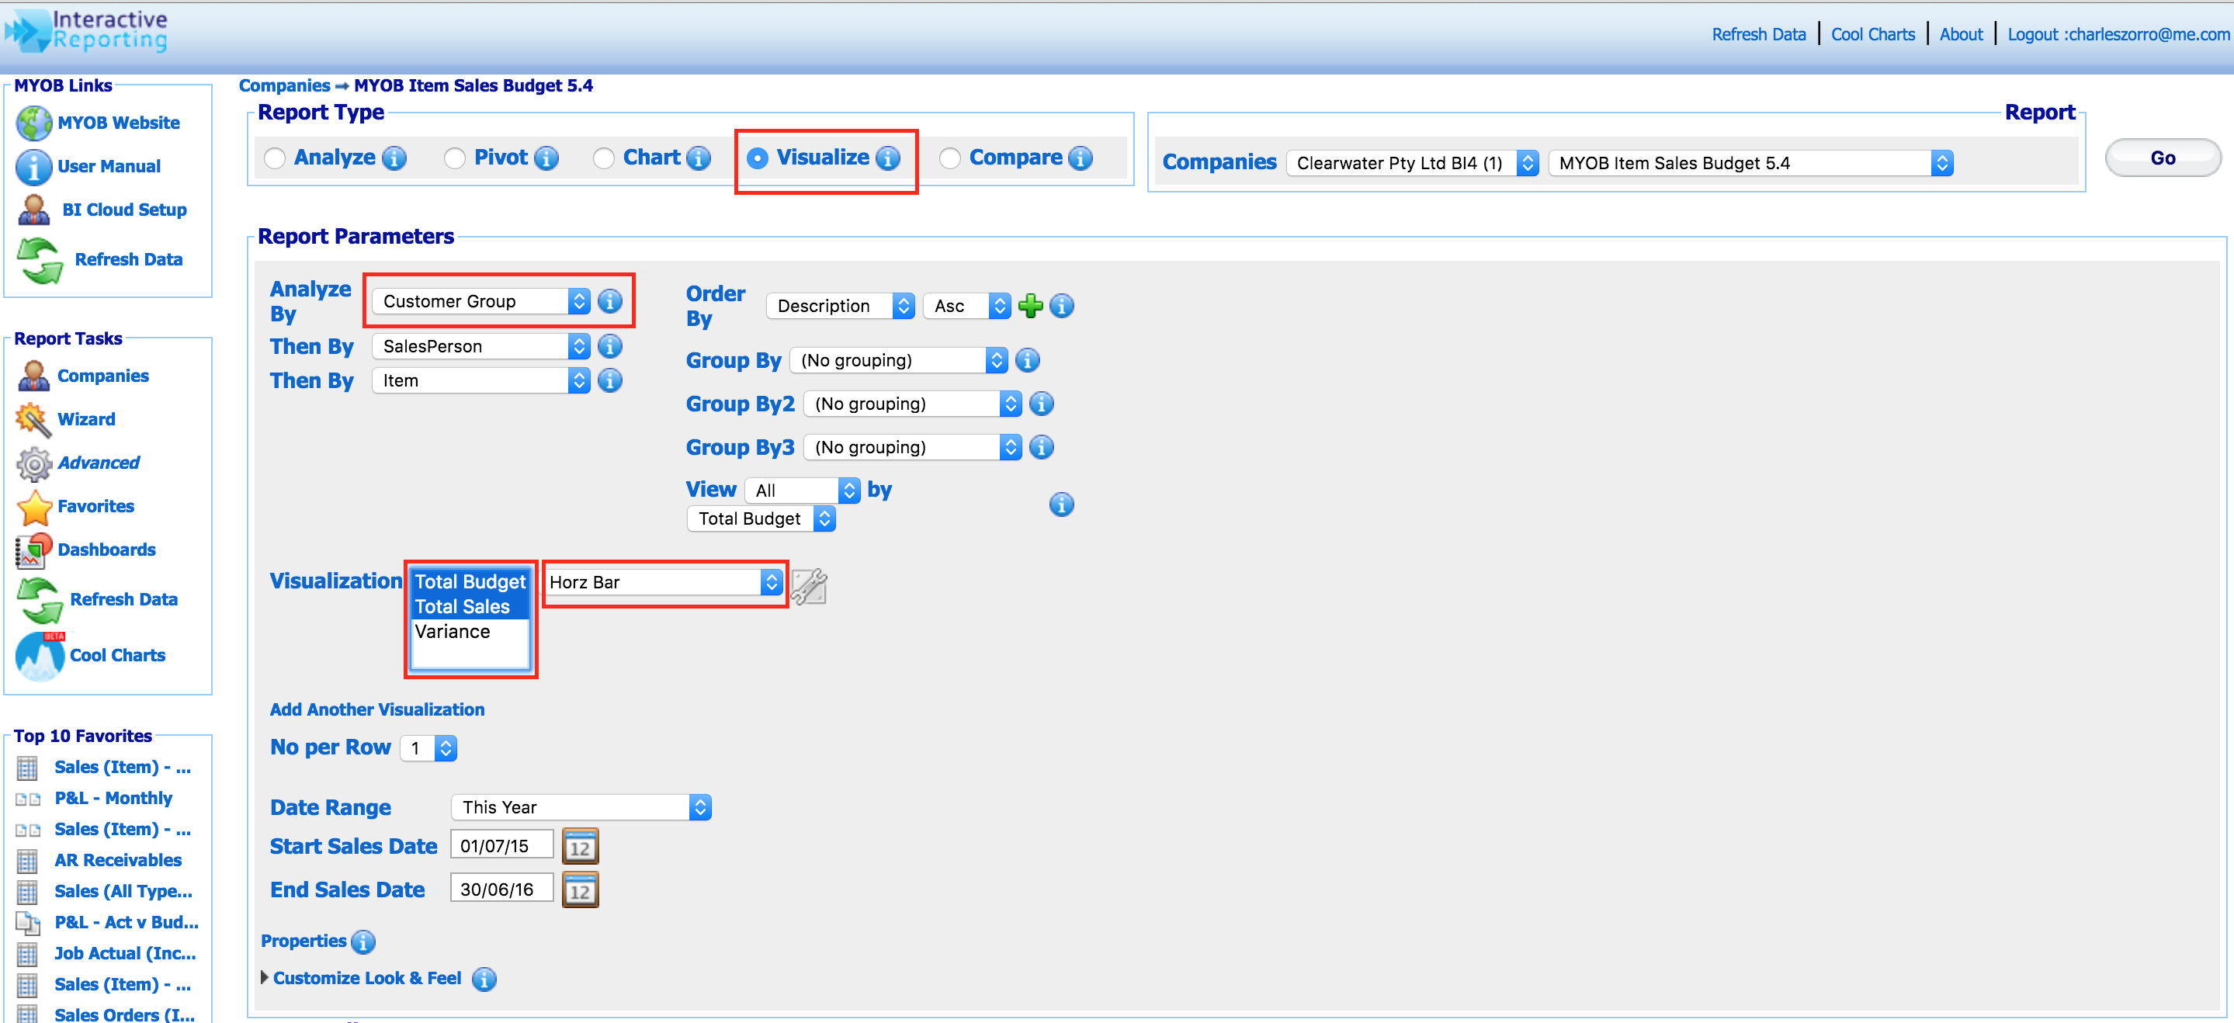Open the Then By SalesPerson dropdown
Screen dimensions: 2234x1023
tap(481, 346)
